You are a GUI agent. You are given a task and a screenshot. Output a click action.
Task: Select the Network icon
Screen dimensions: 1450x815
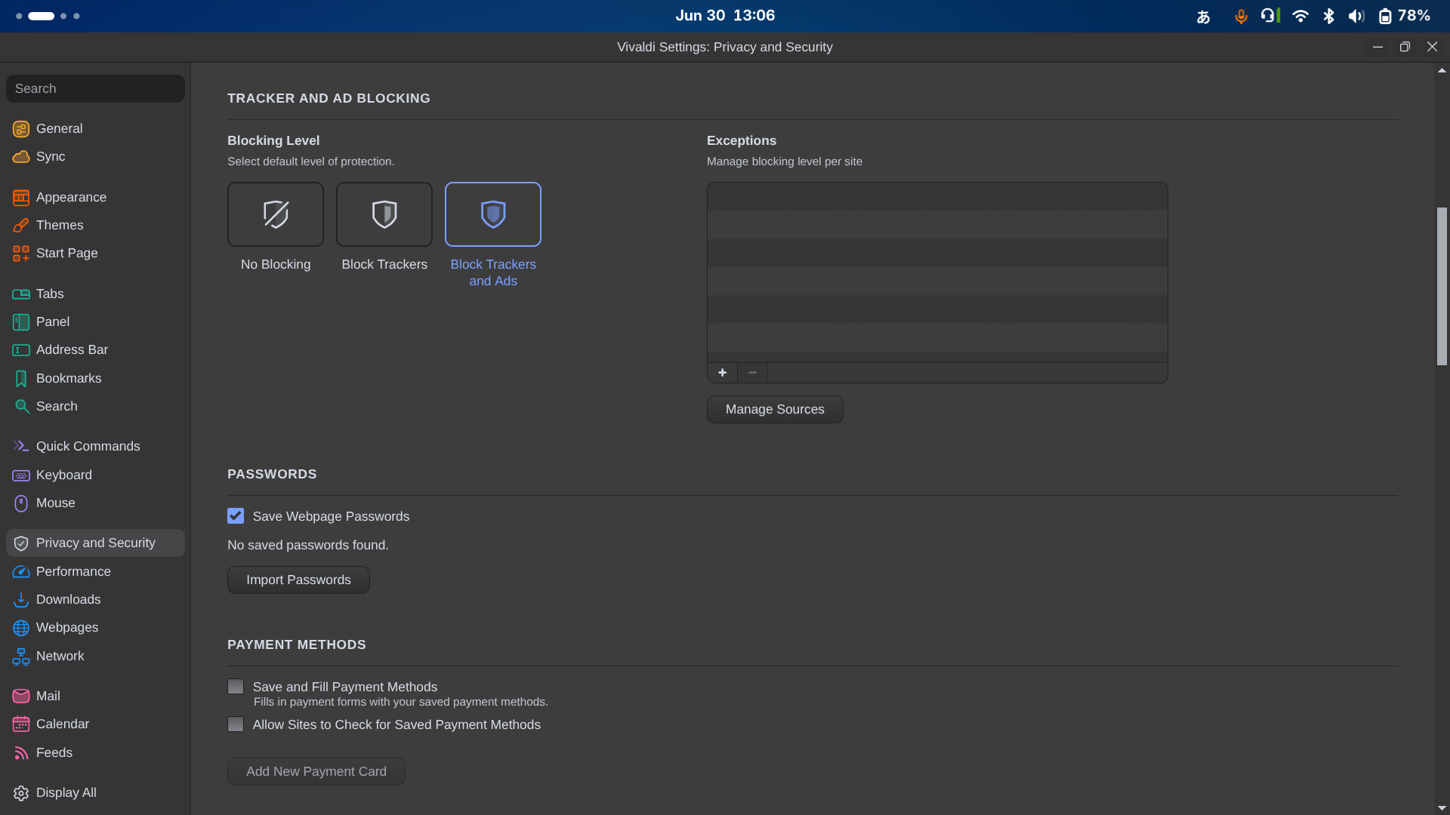[x=21, y=657]
